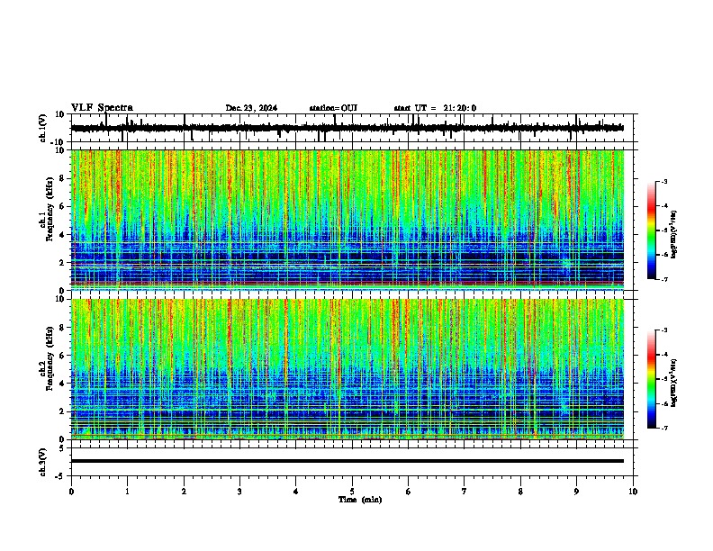
Task: Click the time axis tick label "10"
Action: tap(633, 492)
